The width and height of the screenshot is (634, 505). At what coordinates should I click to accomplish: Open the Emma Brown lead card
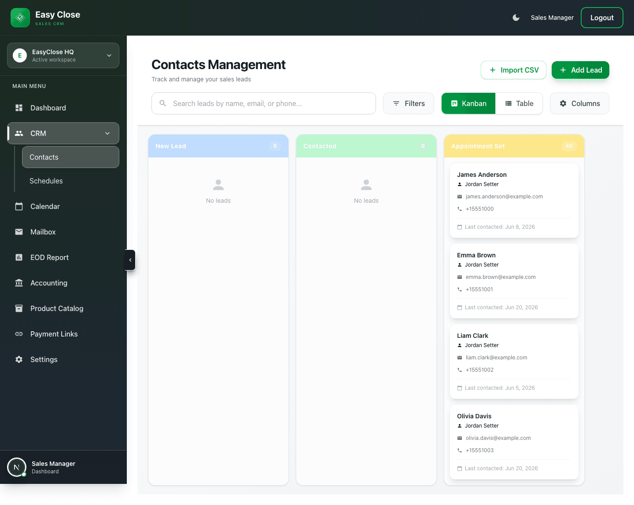[514, 281]
